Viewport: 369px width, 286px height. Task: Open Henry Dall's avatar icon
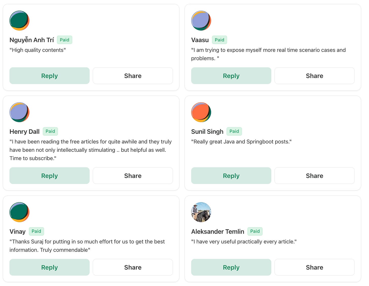point(20,112)
